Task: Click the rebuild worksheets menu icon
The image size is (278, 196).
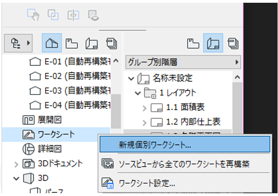Action: coord(107,163)
